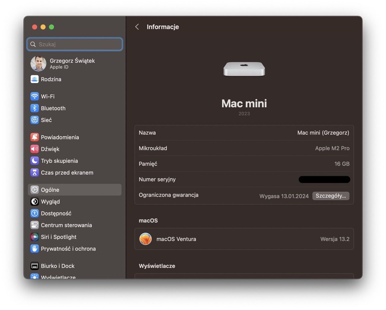386x310 pixels.
Task: Click Wygasa 13.01.2024 warranty text
Action: click(284, 196)
